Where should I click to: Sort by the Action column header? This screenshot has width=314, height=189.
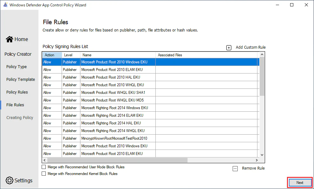coord(52,55)
